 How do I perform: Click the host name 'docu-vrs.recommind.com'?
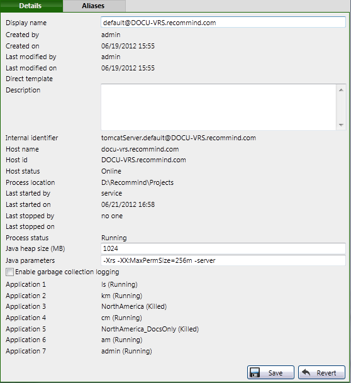point(140,149)
